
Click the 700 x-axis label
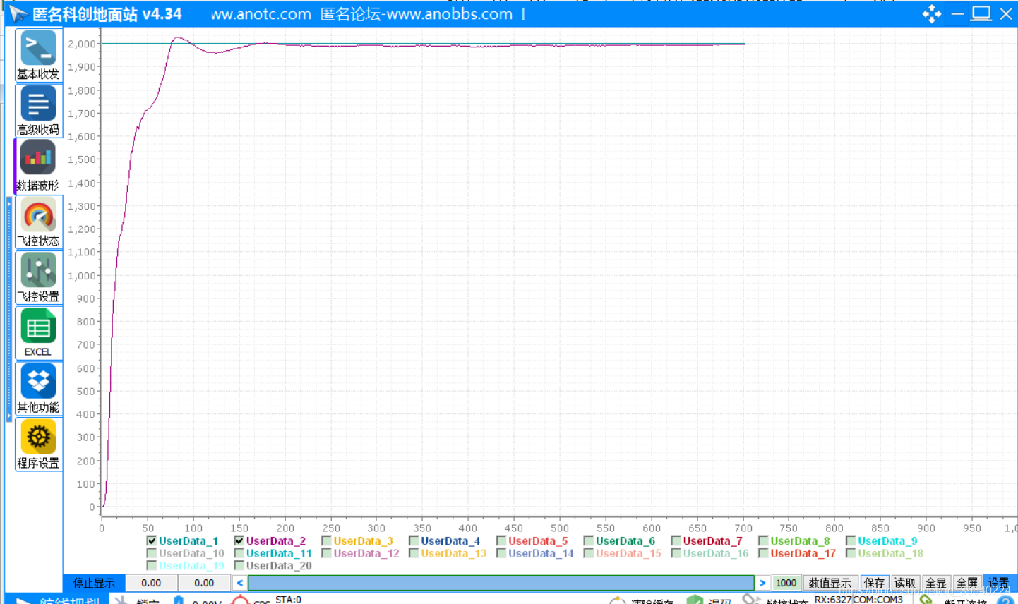[x=743, y=528]
